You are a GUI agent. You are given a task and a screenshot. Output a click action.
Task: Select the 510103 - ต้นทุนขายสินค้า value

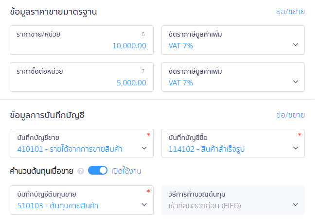(x=57, y=205)
